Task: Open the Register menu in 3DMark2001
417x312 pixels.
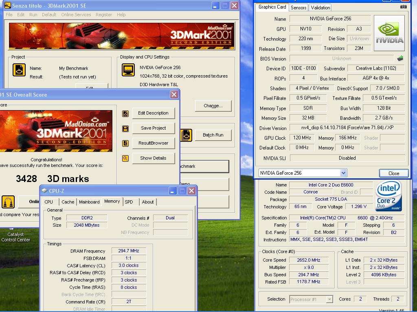Action: (x=104, y=15)
